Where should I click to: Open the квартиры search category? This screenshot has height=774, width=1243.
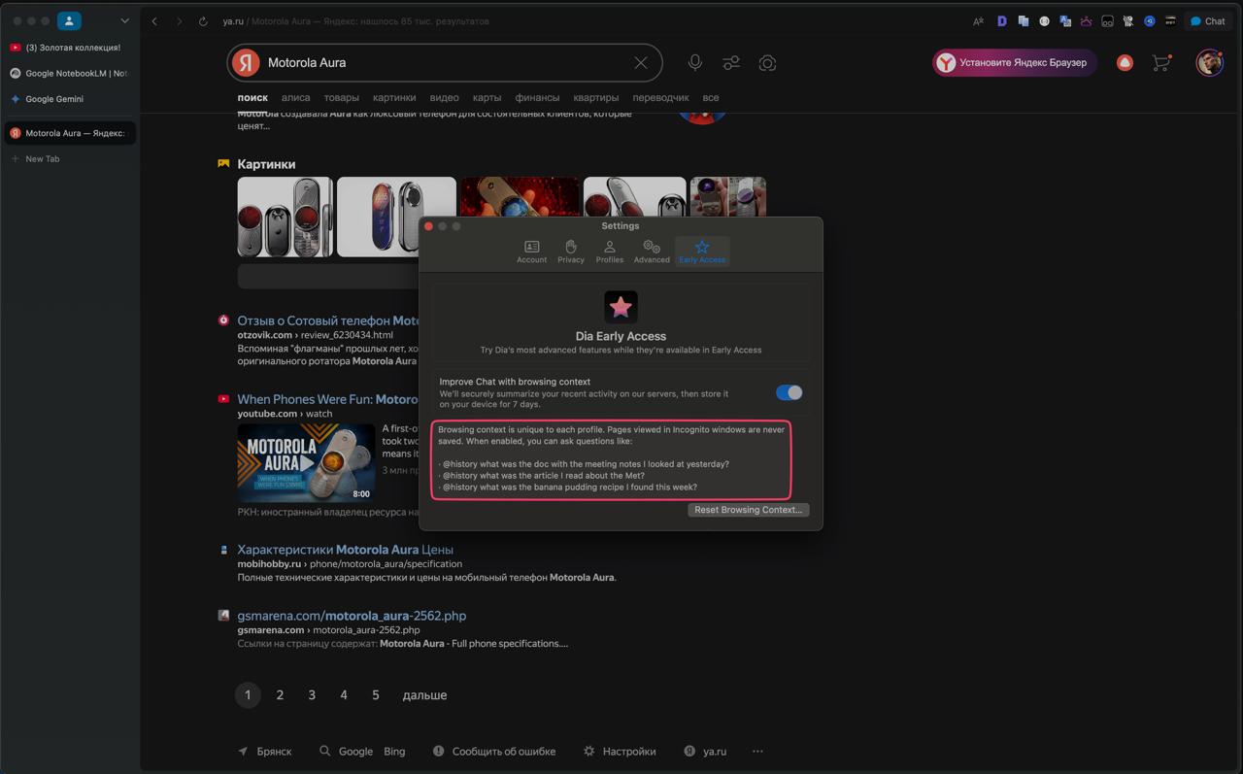[595, 98]
